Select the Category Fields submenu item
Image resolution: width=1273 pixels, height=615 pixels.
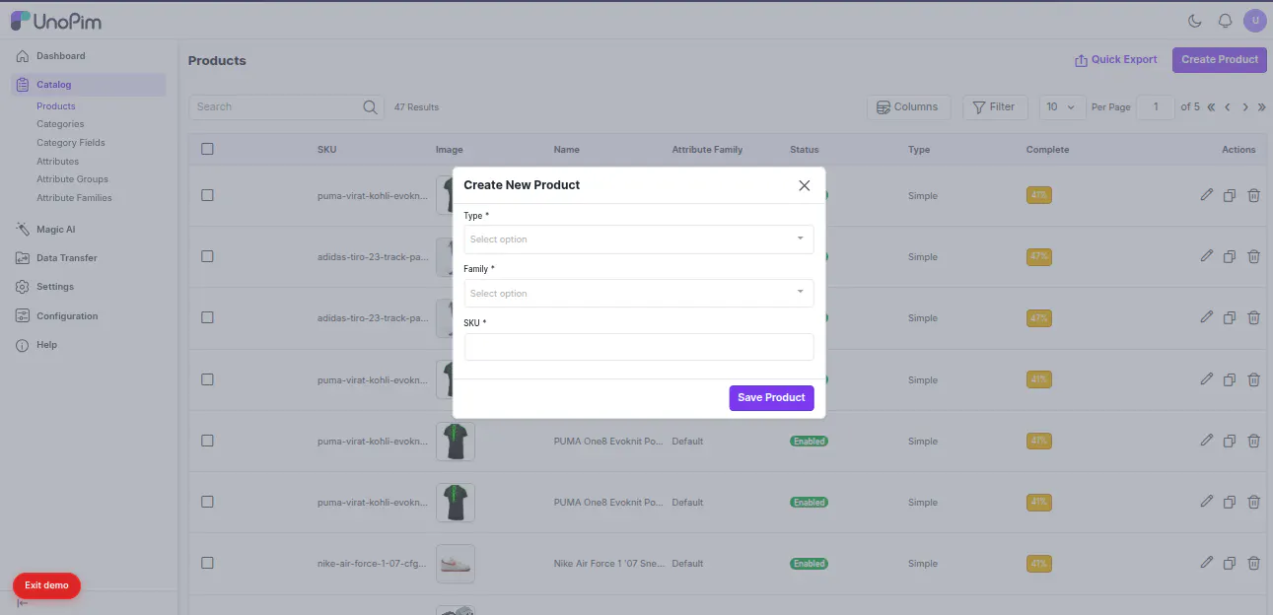pos(71,143)
